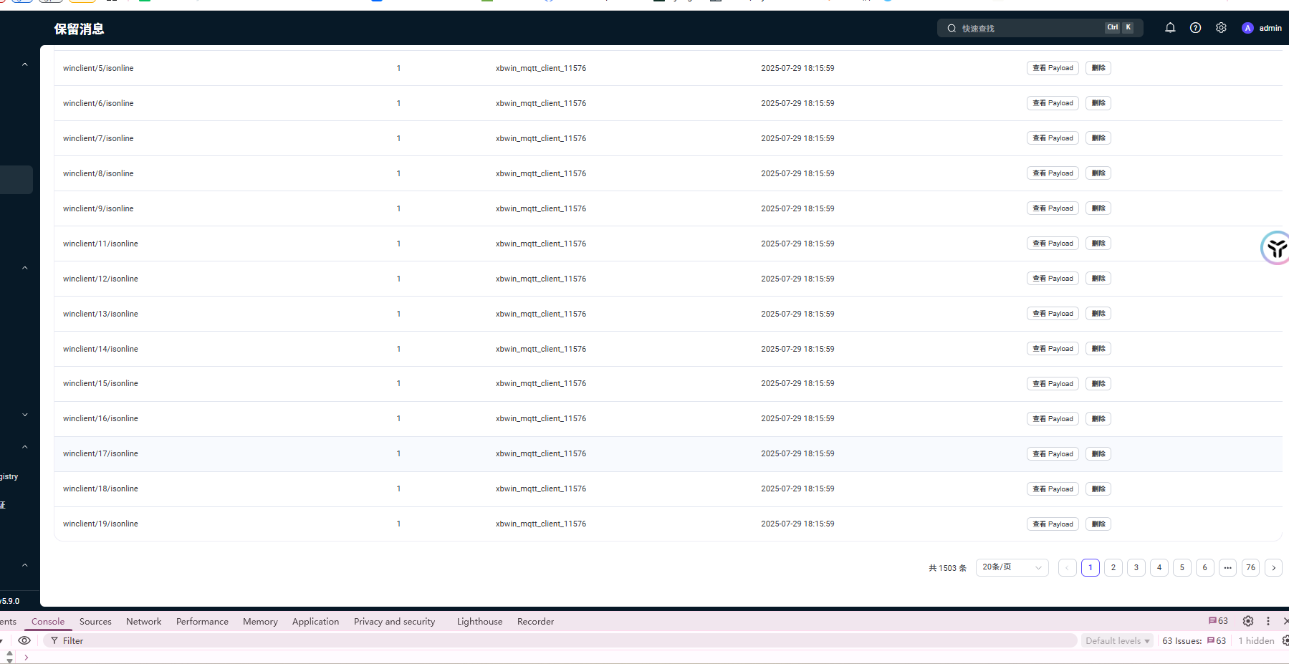This screenshot has height=664, width=1289.
Task: Open the Recorder tab
Action: pos(535,622)
